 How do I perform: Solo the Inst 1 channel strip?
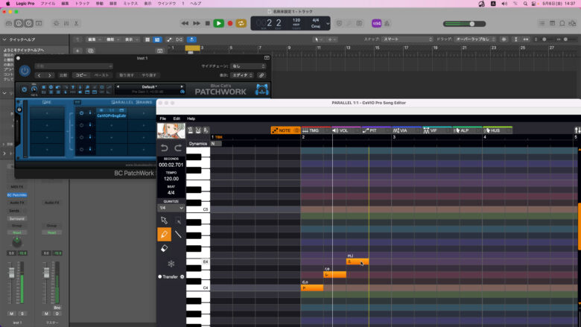(22, 314)
